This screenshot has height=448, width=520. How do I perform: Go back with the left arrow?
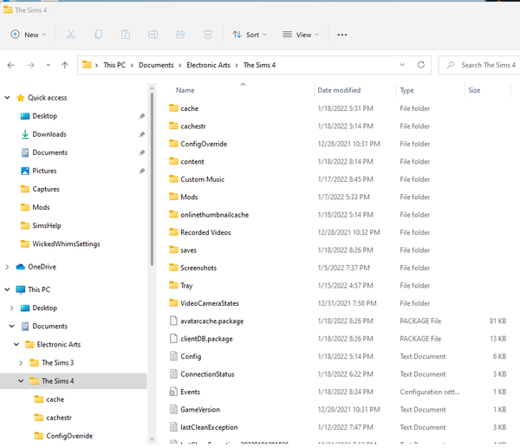click(x=11, y=65)
